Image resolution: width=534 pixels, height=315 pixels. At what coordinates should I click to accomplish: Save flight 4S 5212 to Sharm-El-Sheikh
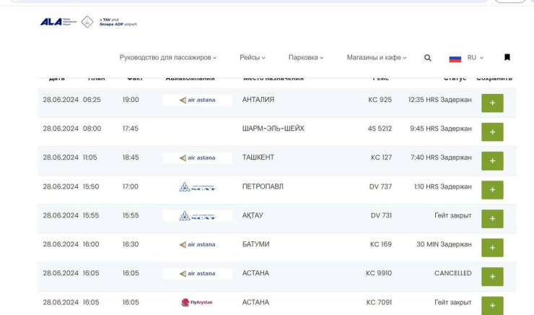[492, 132]
